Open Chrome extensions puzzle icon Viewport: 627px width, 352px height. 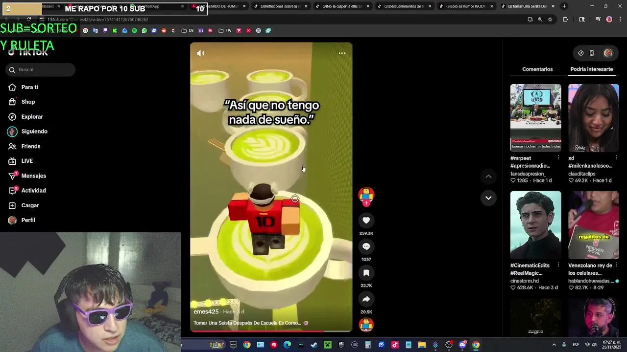565,20
